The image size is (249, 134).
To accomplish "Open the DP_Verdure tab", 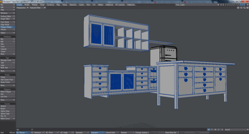I will coord(120,5).
